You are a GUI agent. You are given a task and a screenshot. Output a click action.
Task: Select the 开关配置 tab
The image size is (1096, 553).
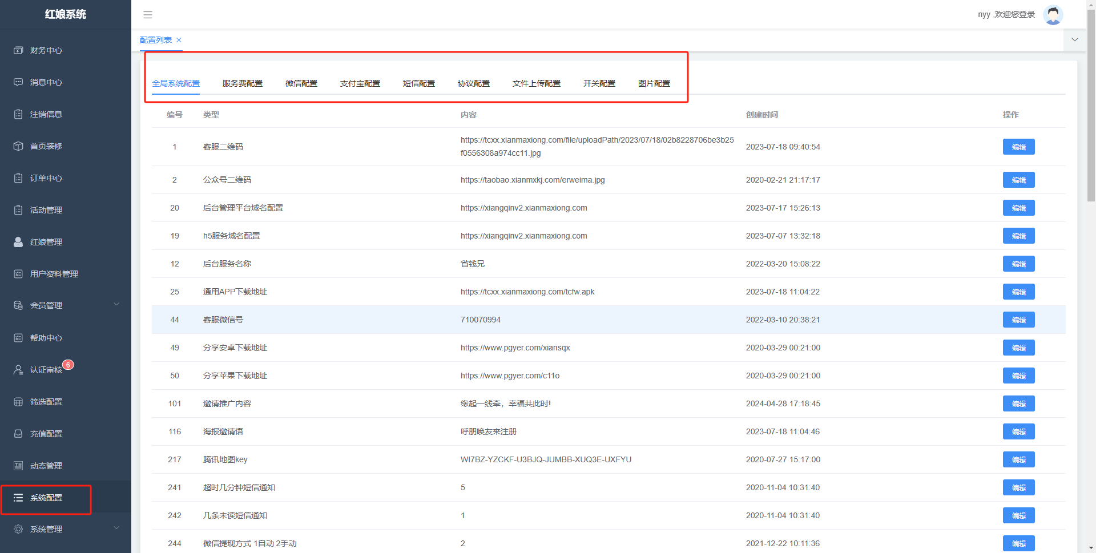pyautogui.click(x=599, y=83)
